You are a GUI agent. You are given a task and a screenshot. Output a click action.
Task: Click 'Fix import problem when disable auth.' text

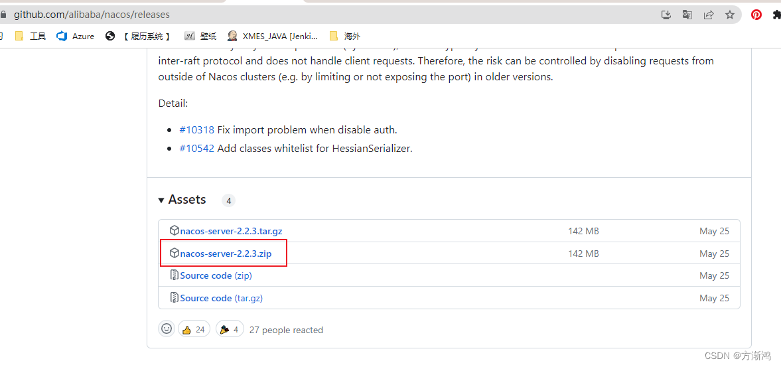click(x=307, y=130)
